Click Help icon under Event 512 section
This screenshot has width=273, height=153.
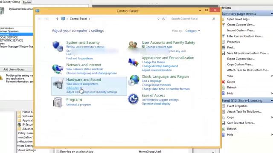pyautogui.click(x=223, y=135)
